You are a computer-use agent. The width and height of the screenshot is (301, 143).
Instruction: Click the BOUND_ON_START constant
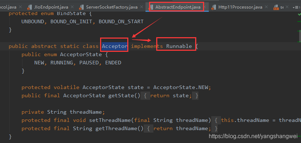point(121,22)
